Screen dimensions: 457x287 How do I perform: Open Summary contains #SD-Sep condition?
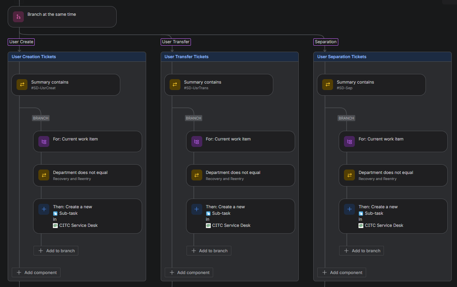click(x=371, y=85)
